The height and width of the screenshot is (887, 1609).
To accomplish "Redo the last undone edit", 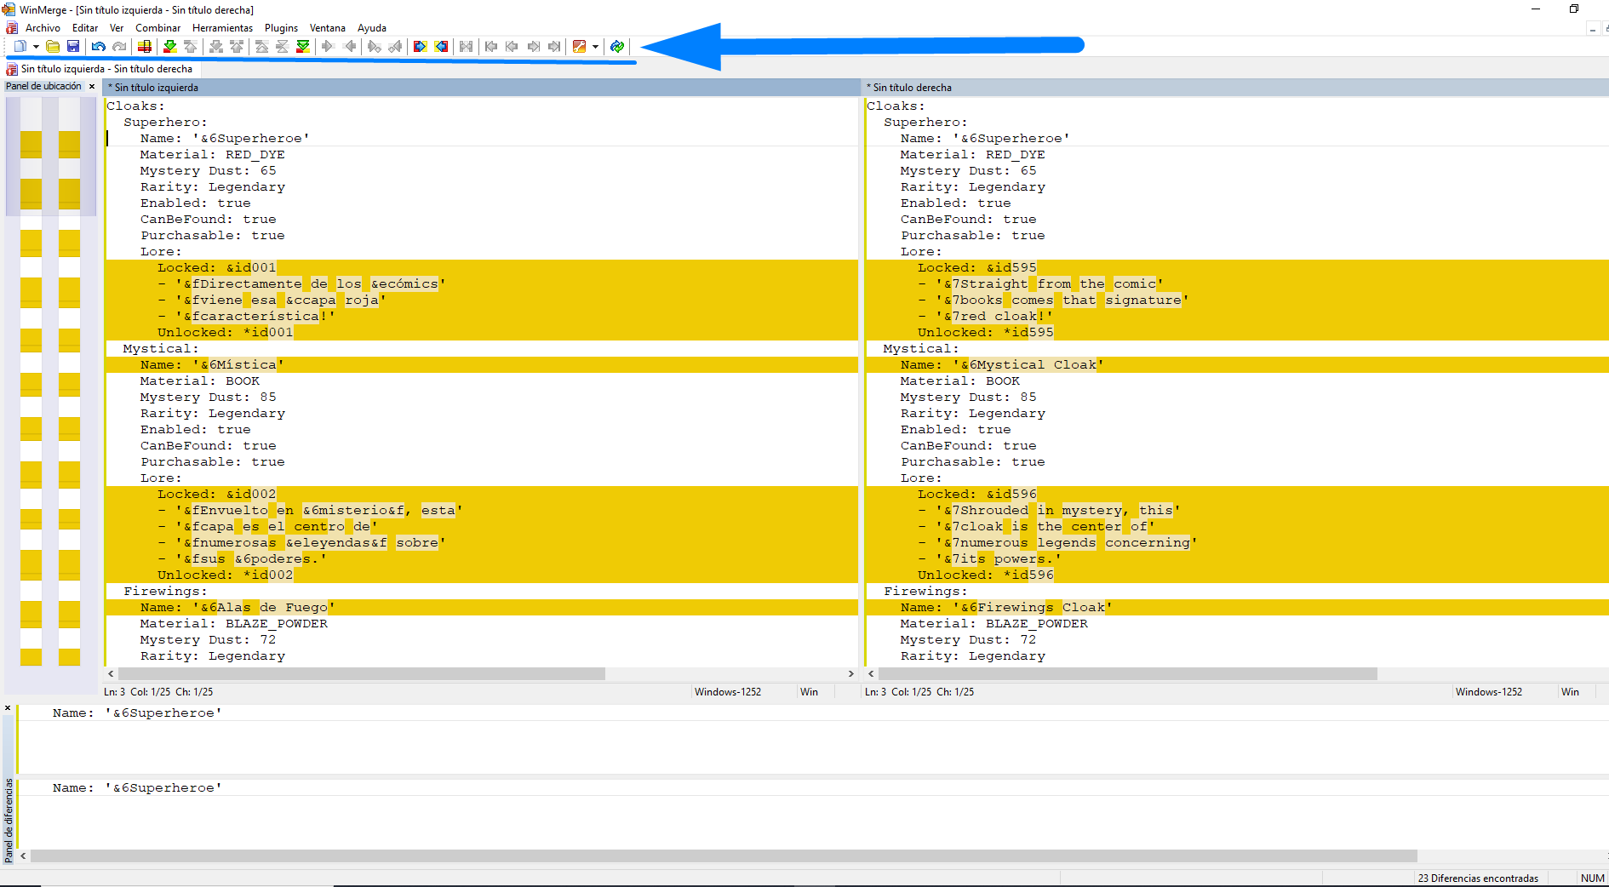I will point(118,47).
